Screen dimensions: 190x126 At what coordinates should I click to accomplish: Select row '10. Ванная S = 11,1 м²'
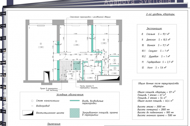[155, 45]
